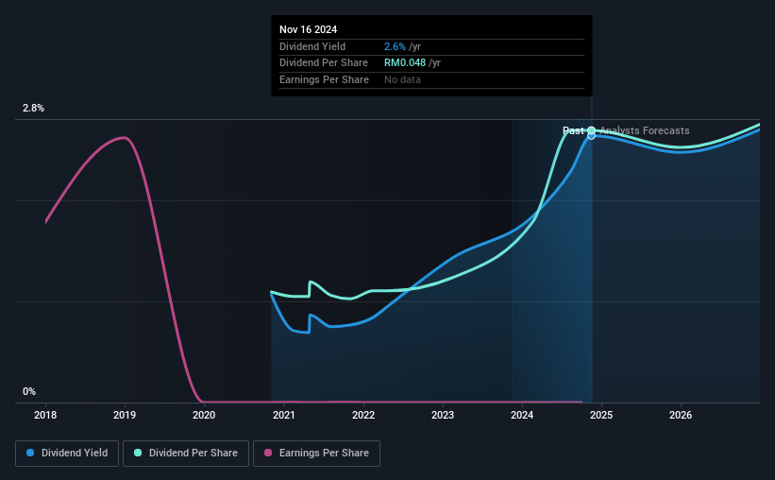Image resolution: width=775 pixels, height=480 pixels.
Task: Toggle the Dividend Yield legend button
Action: [67, 454]
